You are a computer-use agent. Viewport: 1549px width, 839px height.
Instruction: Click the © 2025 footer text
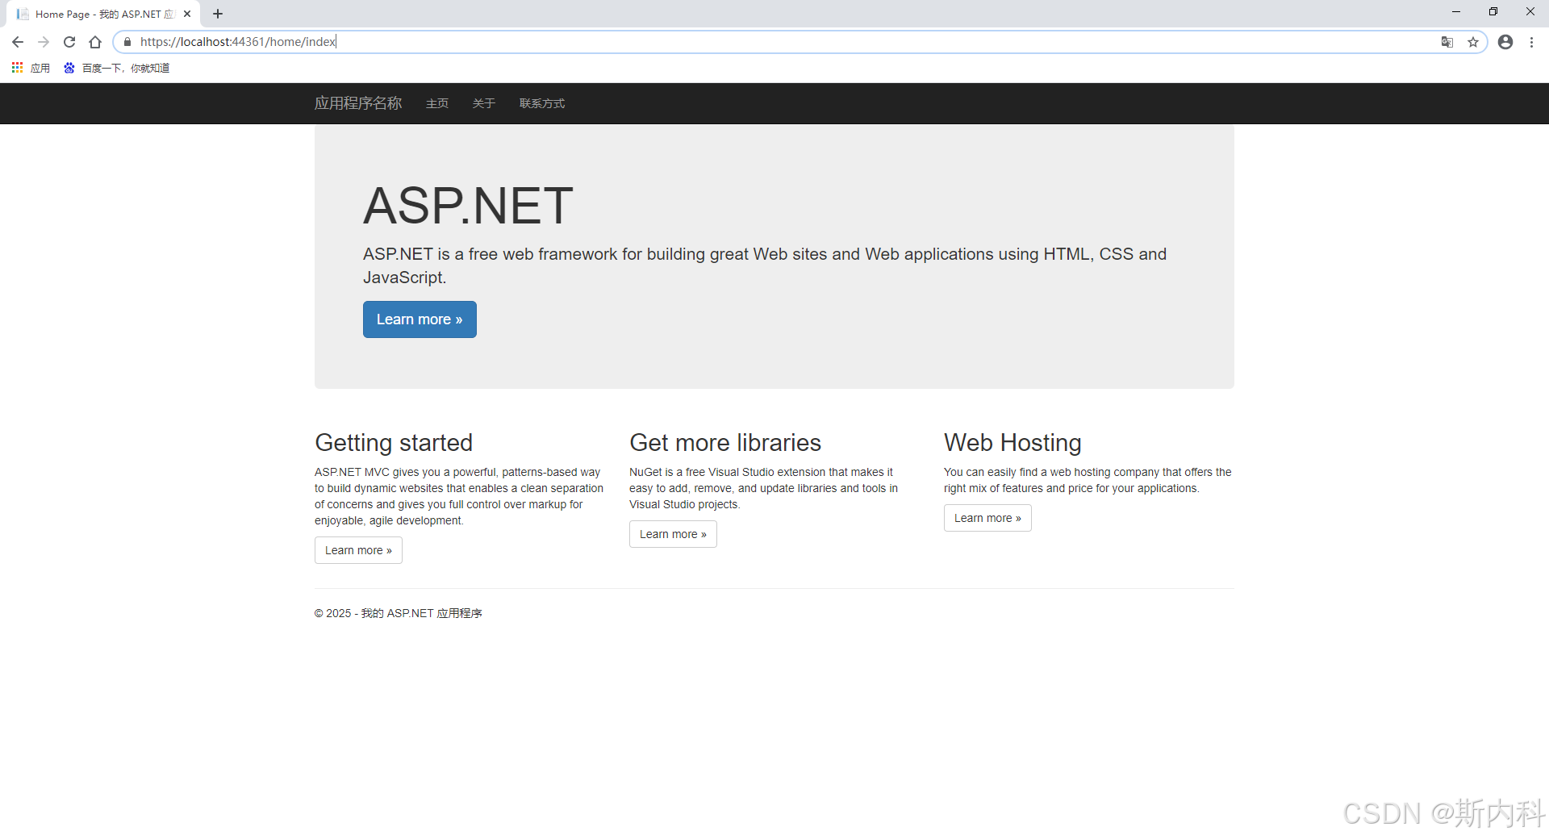click(x=399, y=613)
